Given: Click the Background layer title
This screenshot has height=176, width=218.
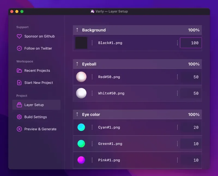Looking at the screenshot, I should 94,30.
